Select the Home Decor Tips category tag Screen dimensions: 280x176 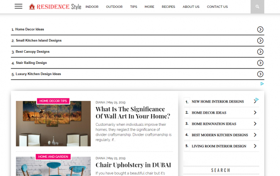pyautogui.click(x=53, y=101)
